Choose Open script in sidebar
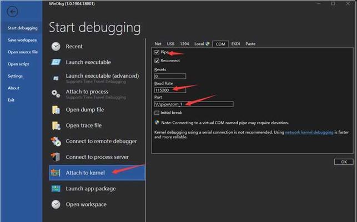This screenshot has width=357, height=222. pyautogui.click(x=18, y=64)
